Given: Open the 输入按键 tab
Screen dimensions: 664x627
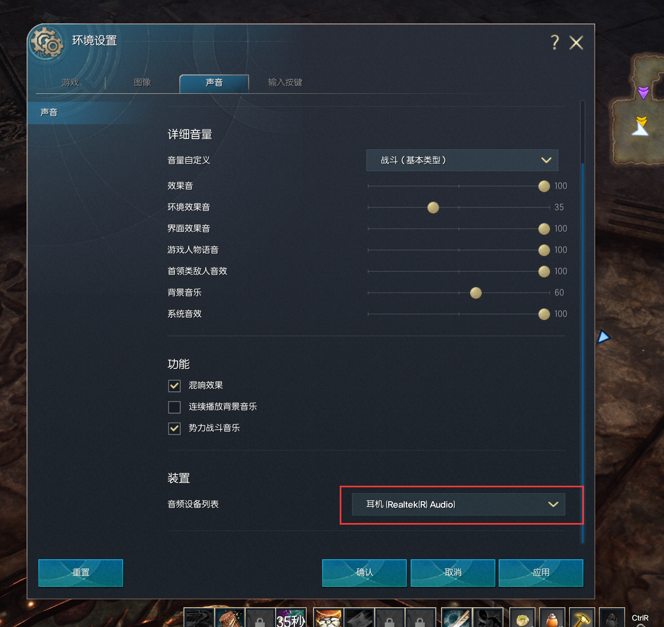Looking at the screenshot, I should tap(285, 83).
